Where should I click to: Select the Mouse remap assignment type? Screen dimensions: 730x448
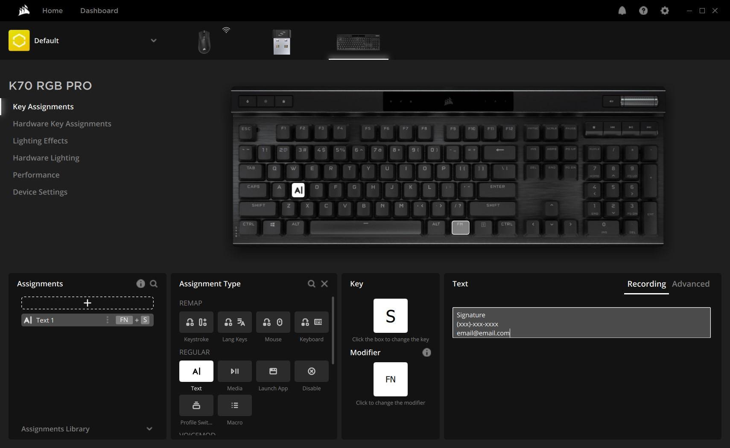coord(273,323)
